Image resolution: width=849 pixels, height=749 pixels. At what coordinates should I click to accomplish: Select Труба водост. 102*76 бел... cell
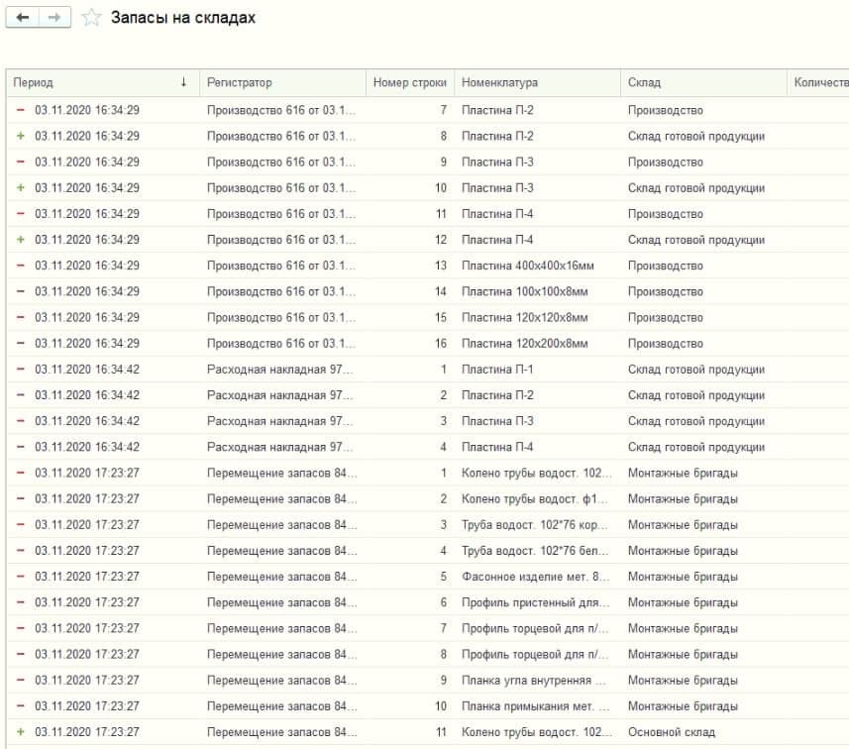537,551
